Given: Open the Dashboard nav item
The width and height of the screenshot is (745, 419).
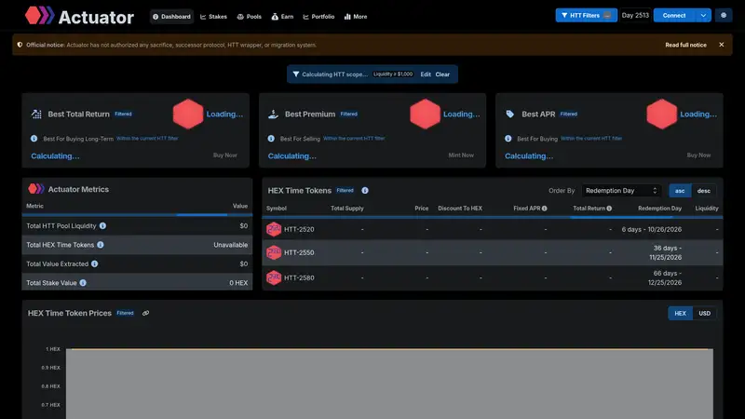Looking at the screenshot, I should click(171, 17).
